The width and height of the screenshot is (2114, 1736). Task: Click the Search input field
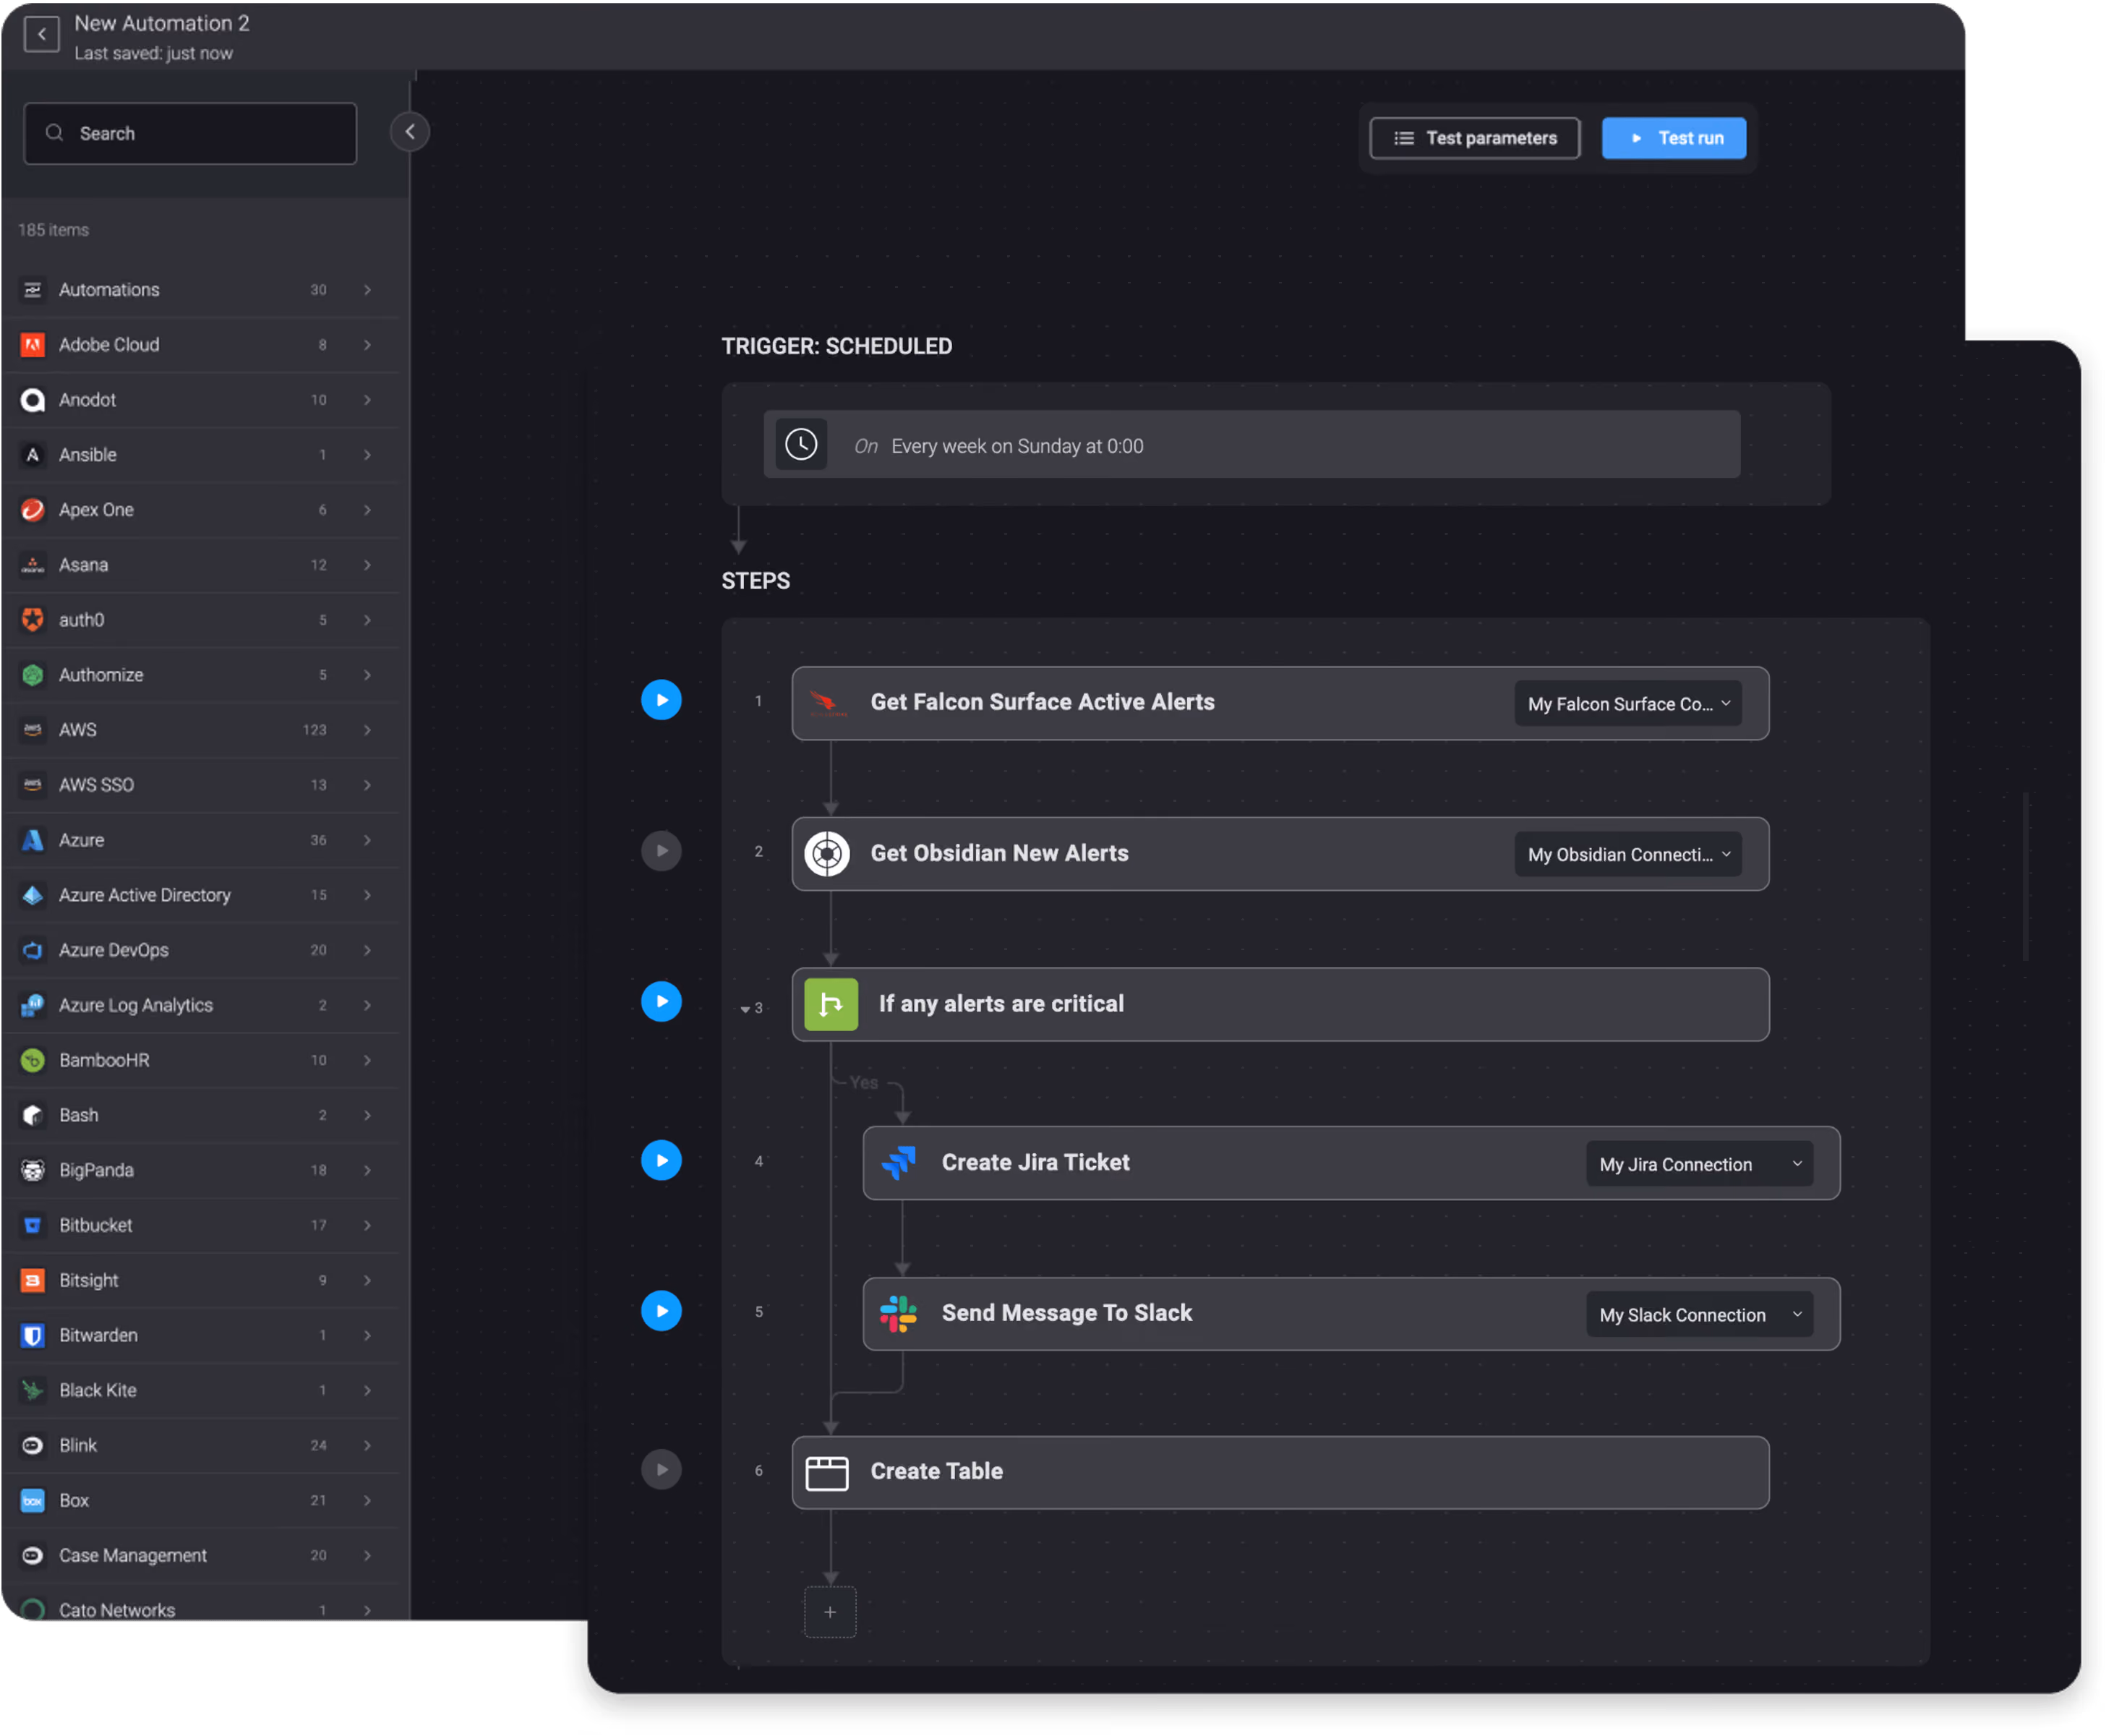click(x=190, y=133)
